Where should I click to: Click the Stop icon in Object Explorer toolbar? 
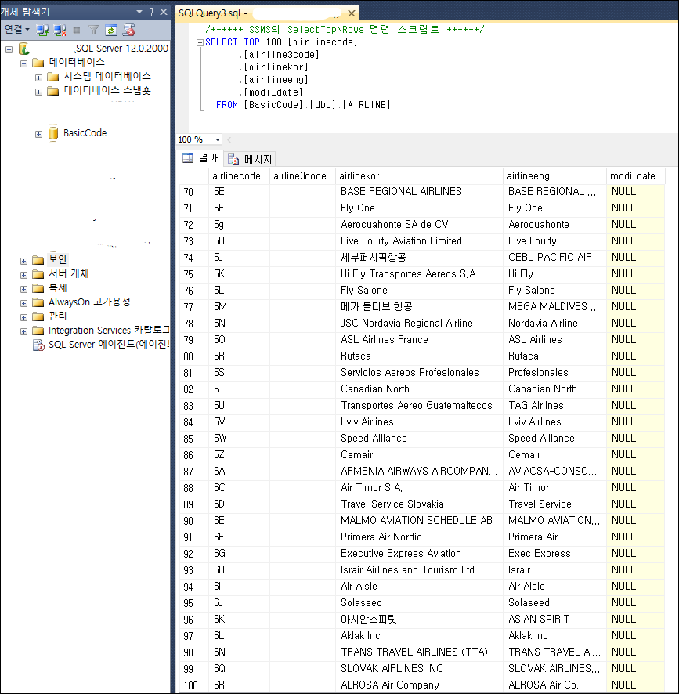pyautogui.click(x=77, y=30)
